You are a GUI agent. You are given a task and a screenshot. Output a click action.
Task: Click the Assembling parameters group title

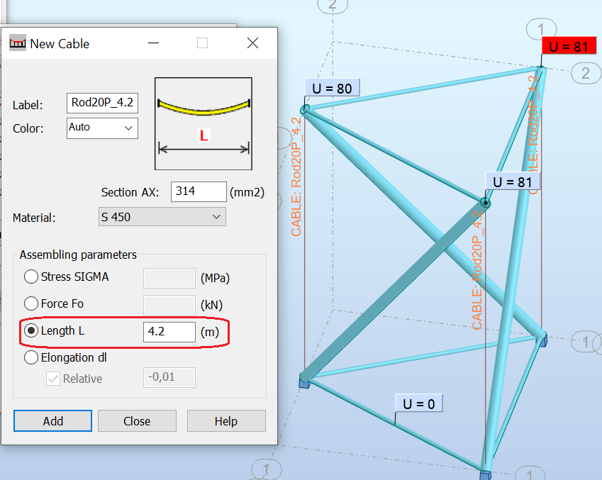[x=78, y=255]
